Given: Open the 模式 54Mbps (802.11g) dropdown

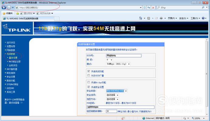Looking at the screenshot, I should pyautogui.click(x=118, y=64).
